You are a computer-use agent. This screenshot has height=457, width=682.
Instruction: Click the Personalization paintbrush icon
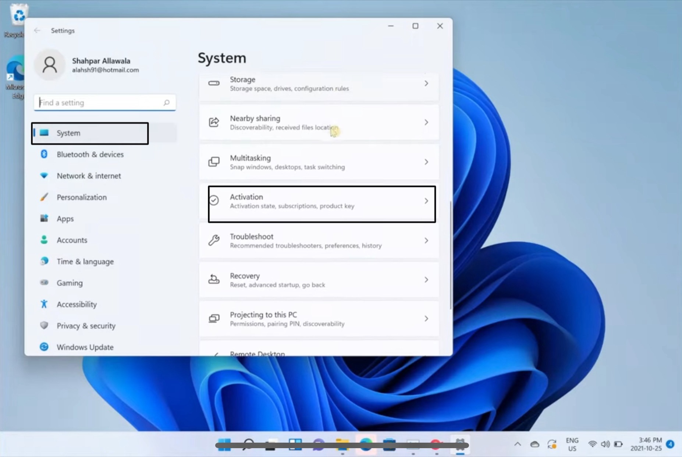tap(44, 197)
